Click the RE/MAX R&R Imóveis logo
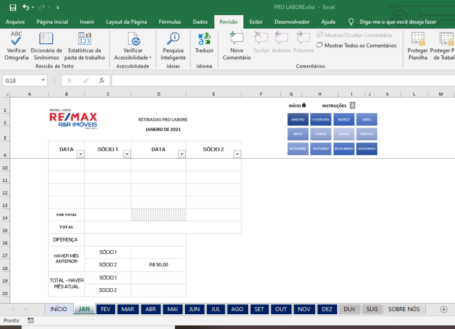This screenshot has height=329, width=455. [73, 119]
